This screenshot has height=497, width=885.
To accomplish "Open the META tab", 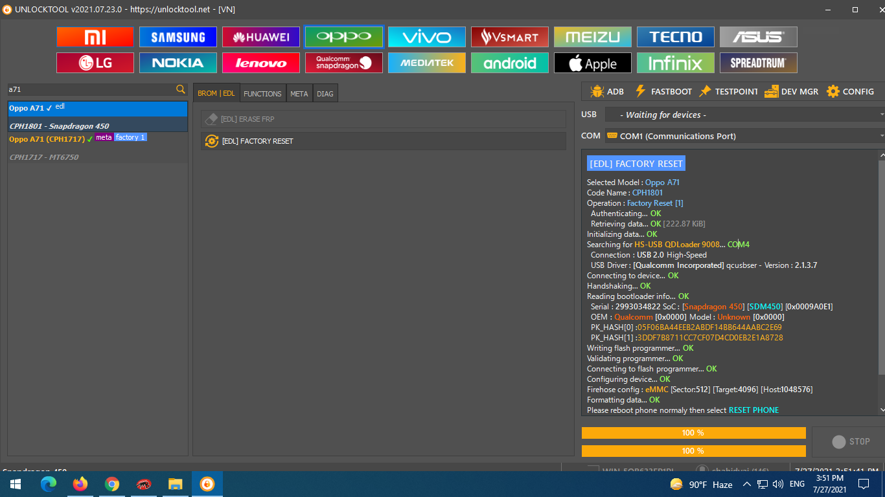I will tap(299, 93).
